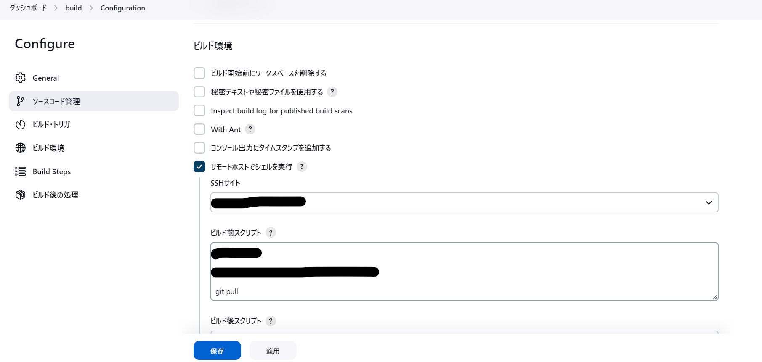Screen dimensions: 762x362
Task: Grab the ビルド前スクリプト textarea resize handle
Action: 714,297
